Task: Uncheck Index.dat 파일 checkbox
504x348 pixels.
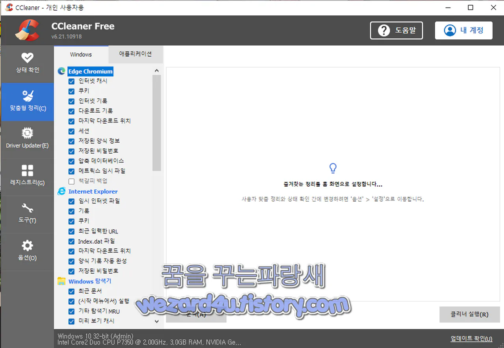Action: (71, 241)
